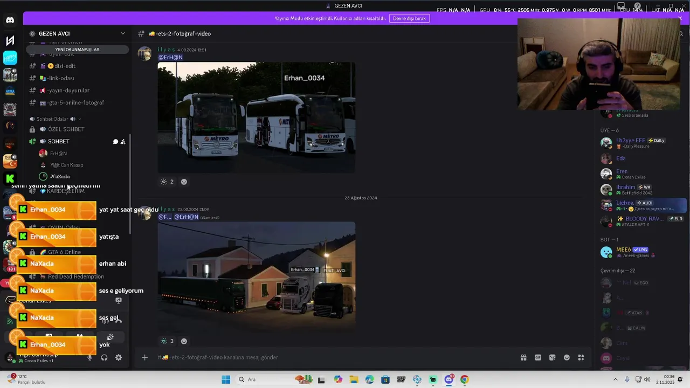Click the gift icon in message bar
690x388 pixels.
click(523, 357)
